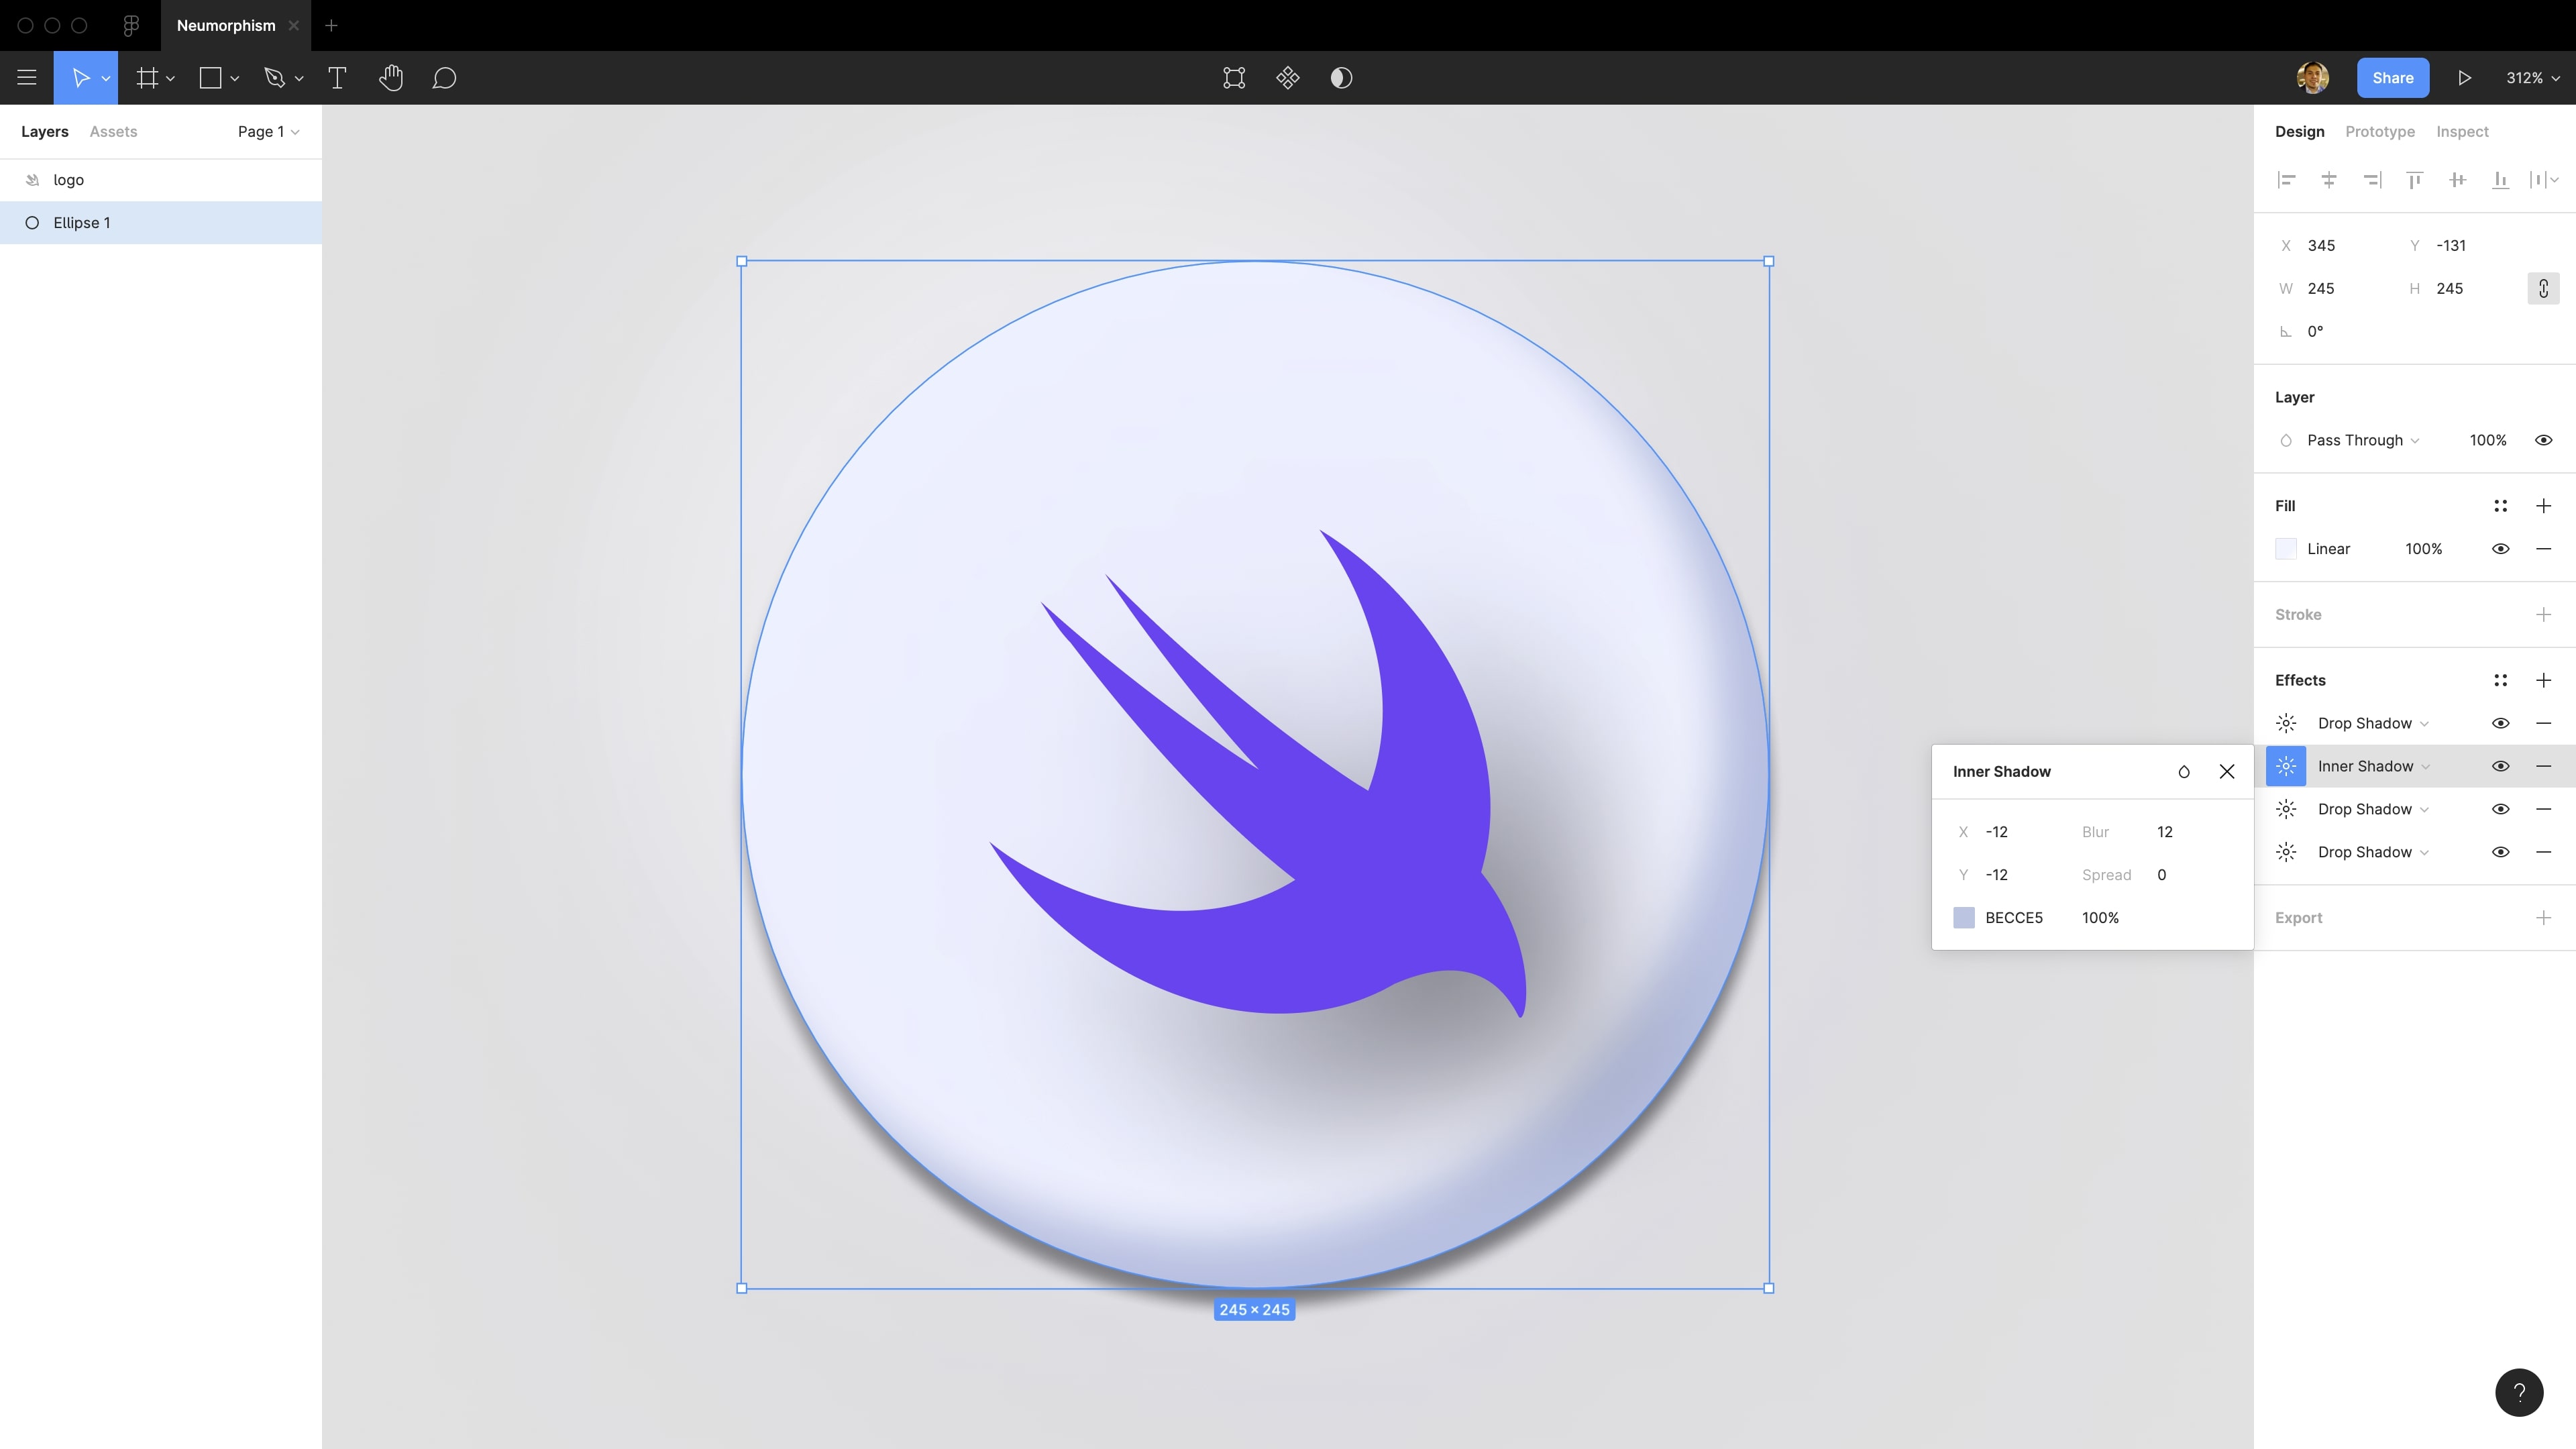Select the Comment tool
The height and width of the screenshot is (1449, 2576).
[x=444, y=78]
